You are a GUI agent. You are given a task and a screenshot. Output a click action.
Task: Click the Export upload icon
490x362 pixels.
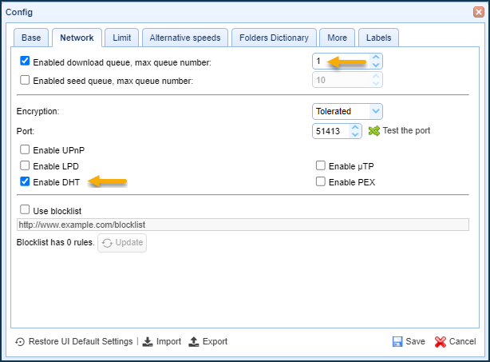coord(194,341)
